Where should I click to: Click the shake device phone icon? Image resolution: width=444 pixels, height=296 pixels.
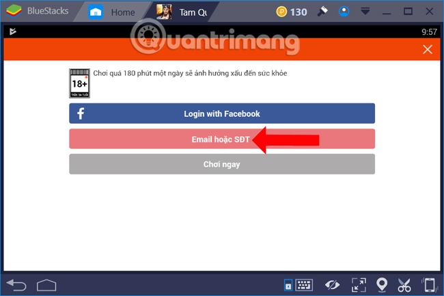[428, 285]
